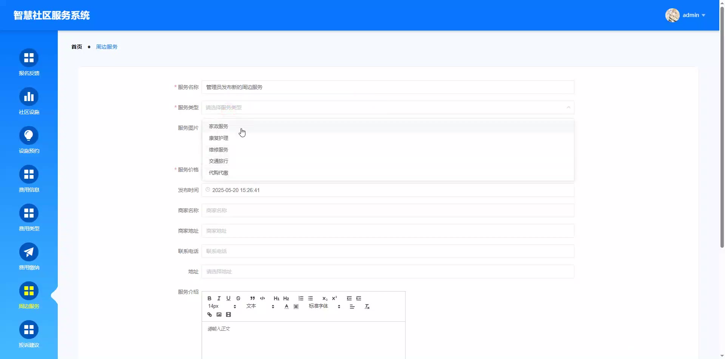Click into the 请输入正文 editor body

304,340
